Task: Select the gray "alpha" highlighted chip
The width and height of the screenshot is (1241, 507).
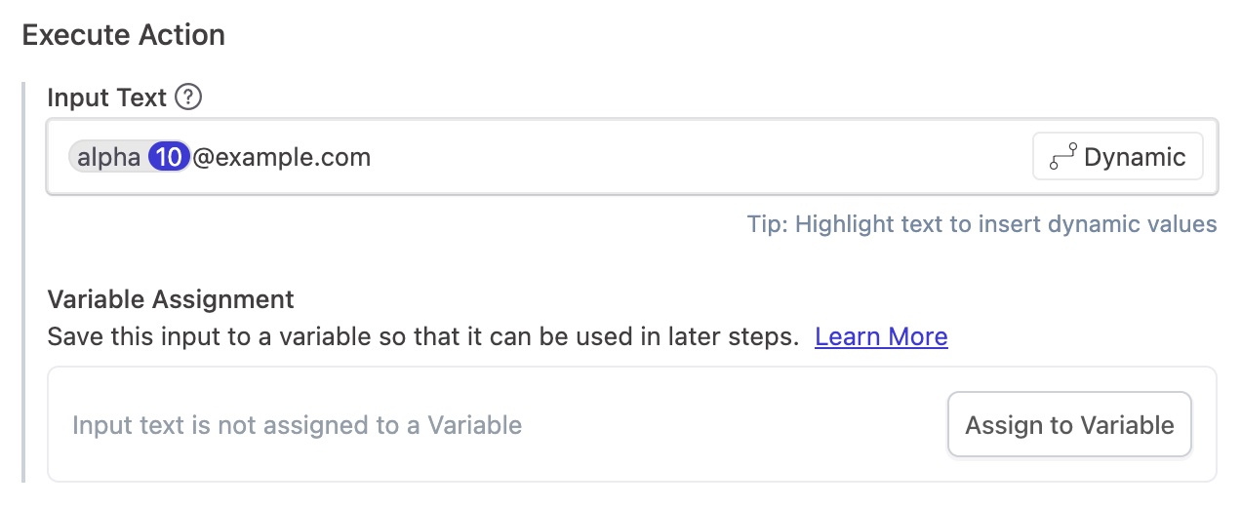Action: tap(108, 157)
